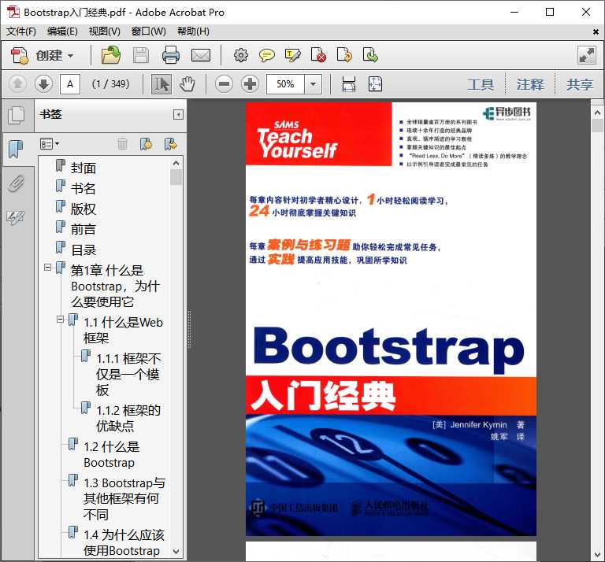Select 1.3 Bootstrap与其他框架有何不同 bookmark

tap(124, 499)
